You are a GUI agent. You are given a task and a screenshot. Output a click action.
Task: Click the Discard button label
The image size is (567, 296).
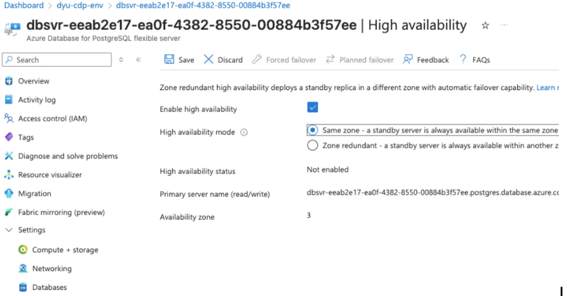click(x=230, y=60)
